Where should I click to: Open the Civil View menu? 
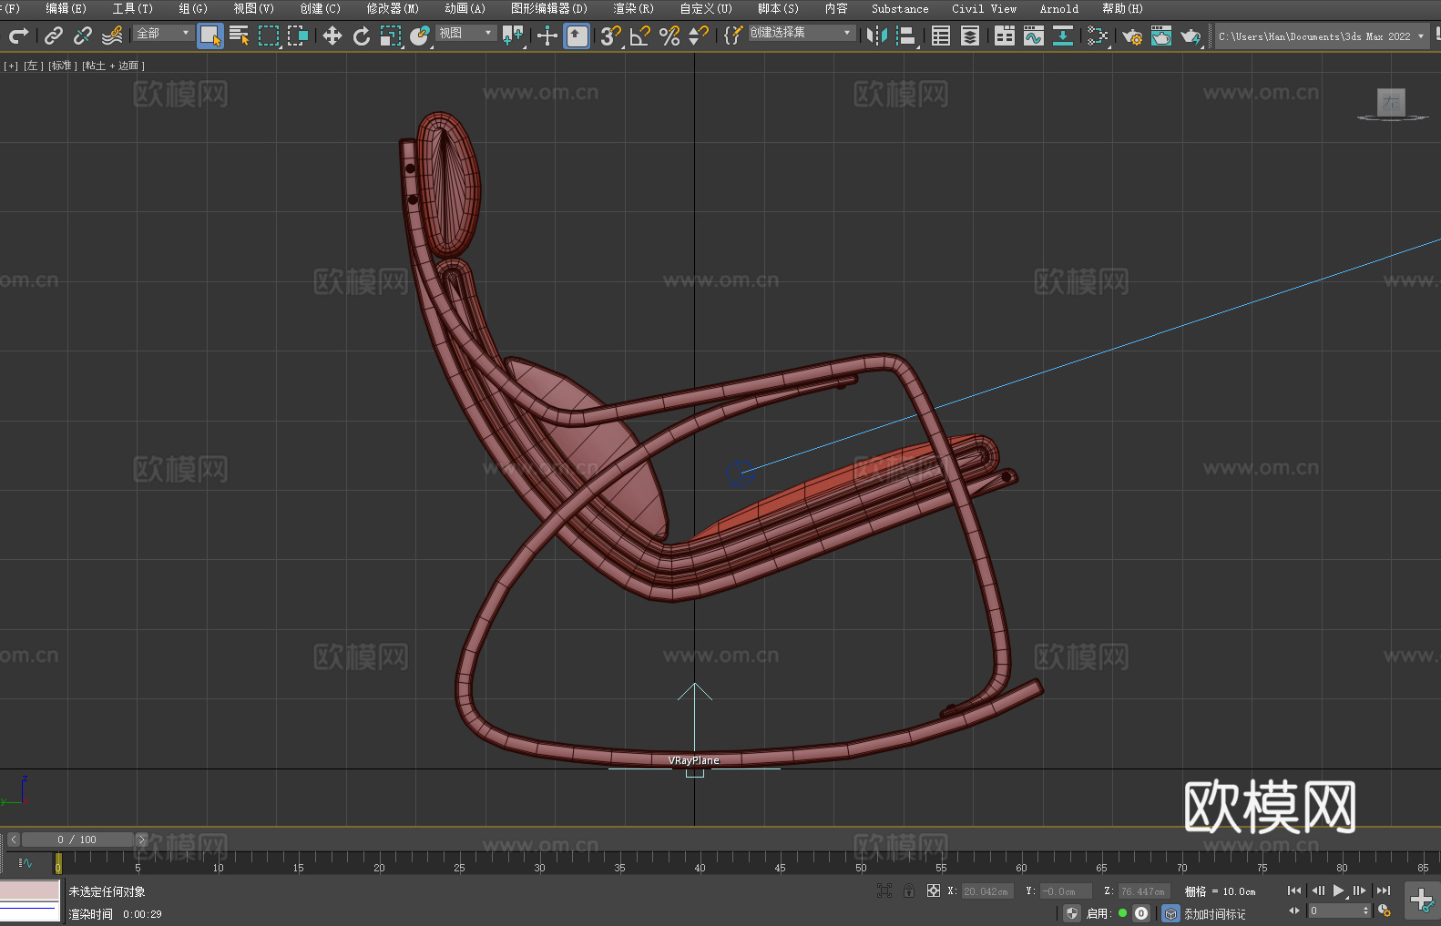click(x=985, y=8)
